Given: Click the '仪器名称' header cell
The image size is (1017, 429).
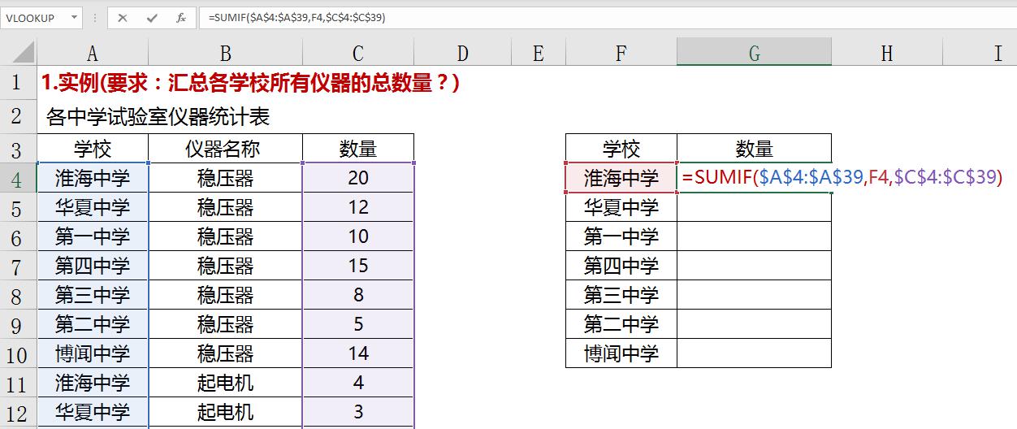Looking at the screenshot, I should (x=225, y=149).
